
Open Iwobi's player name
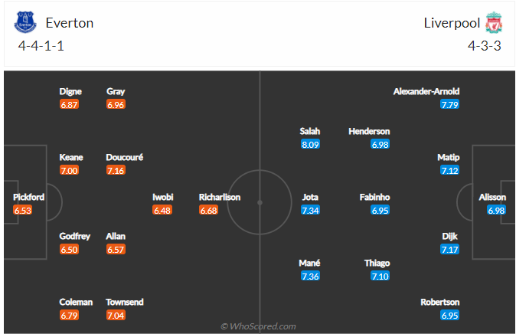tap(162, 197)
